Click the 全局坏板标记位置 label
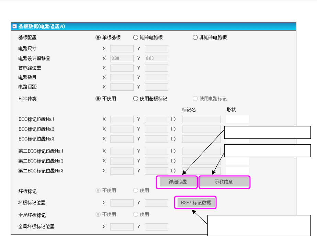This screenshot has height=236, width=317. click(x=36, y=227)
